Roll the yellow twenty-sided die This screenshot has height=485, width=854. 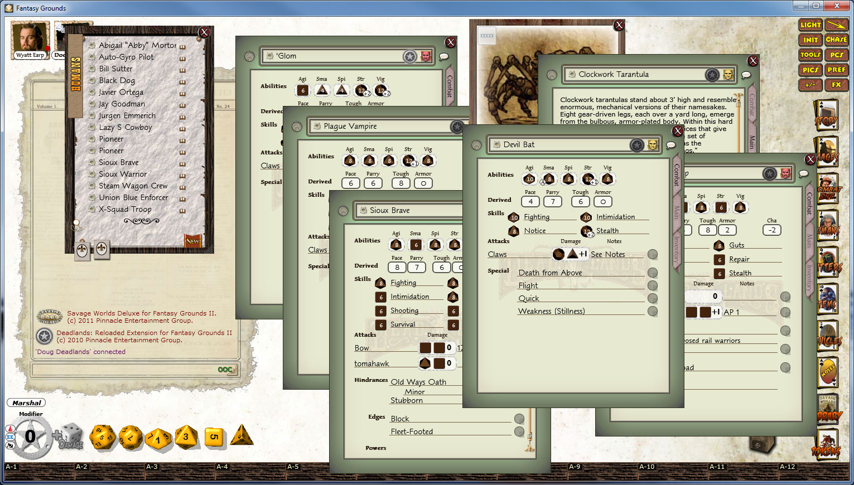(x=103, y=438)
